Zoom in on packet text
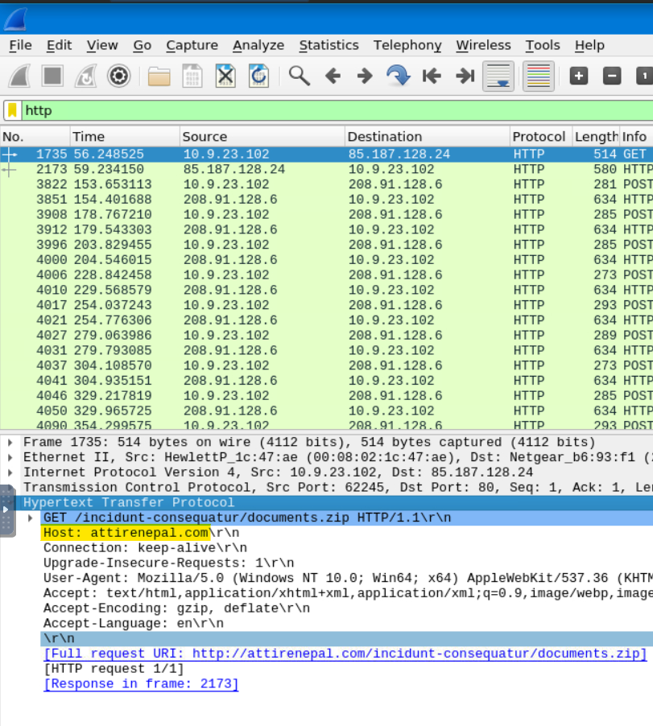The height and width of the screenshot is (726, 653). [x=579, y=76]
